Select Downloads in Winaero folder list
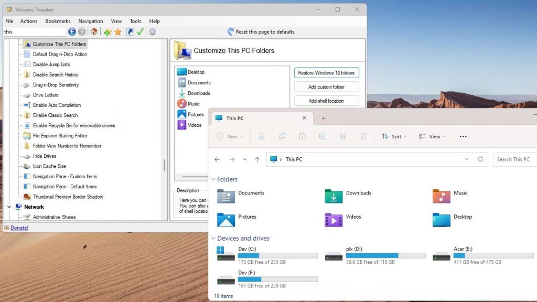537x302 pixels. [194, 93]
